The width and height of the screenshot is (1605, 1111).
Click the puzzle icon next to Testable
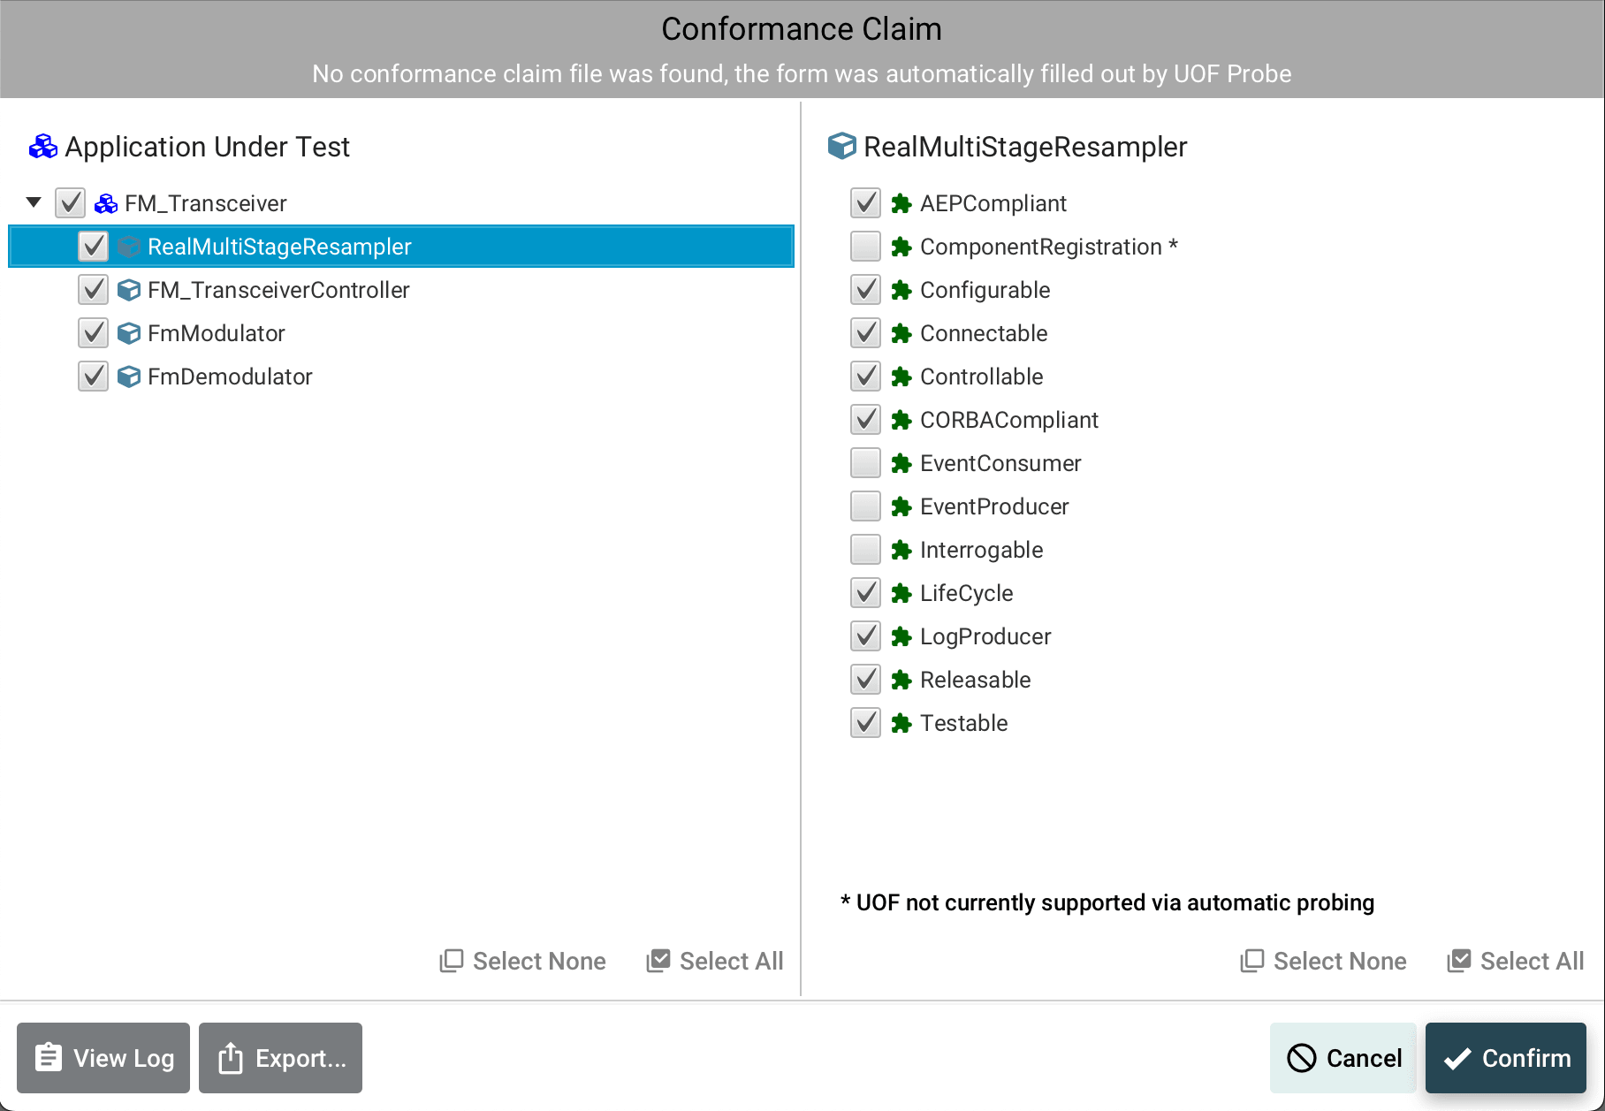[x=901, y=722]
